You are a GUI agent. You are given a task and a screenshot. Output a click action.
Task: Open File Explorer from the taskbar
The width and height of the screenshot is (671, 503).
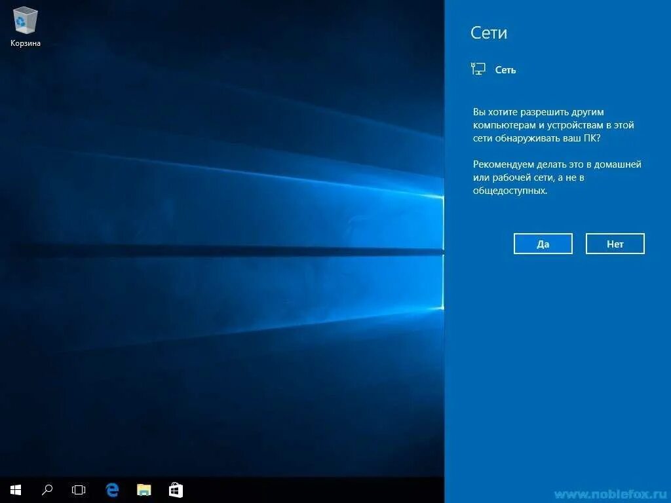point(144,490)
